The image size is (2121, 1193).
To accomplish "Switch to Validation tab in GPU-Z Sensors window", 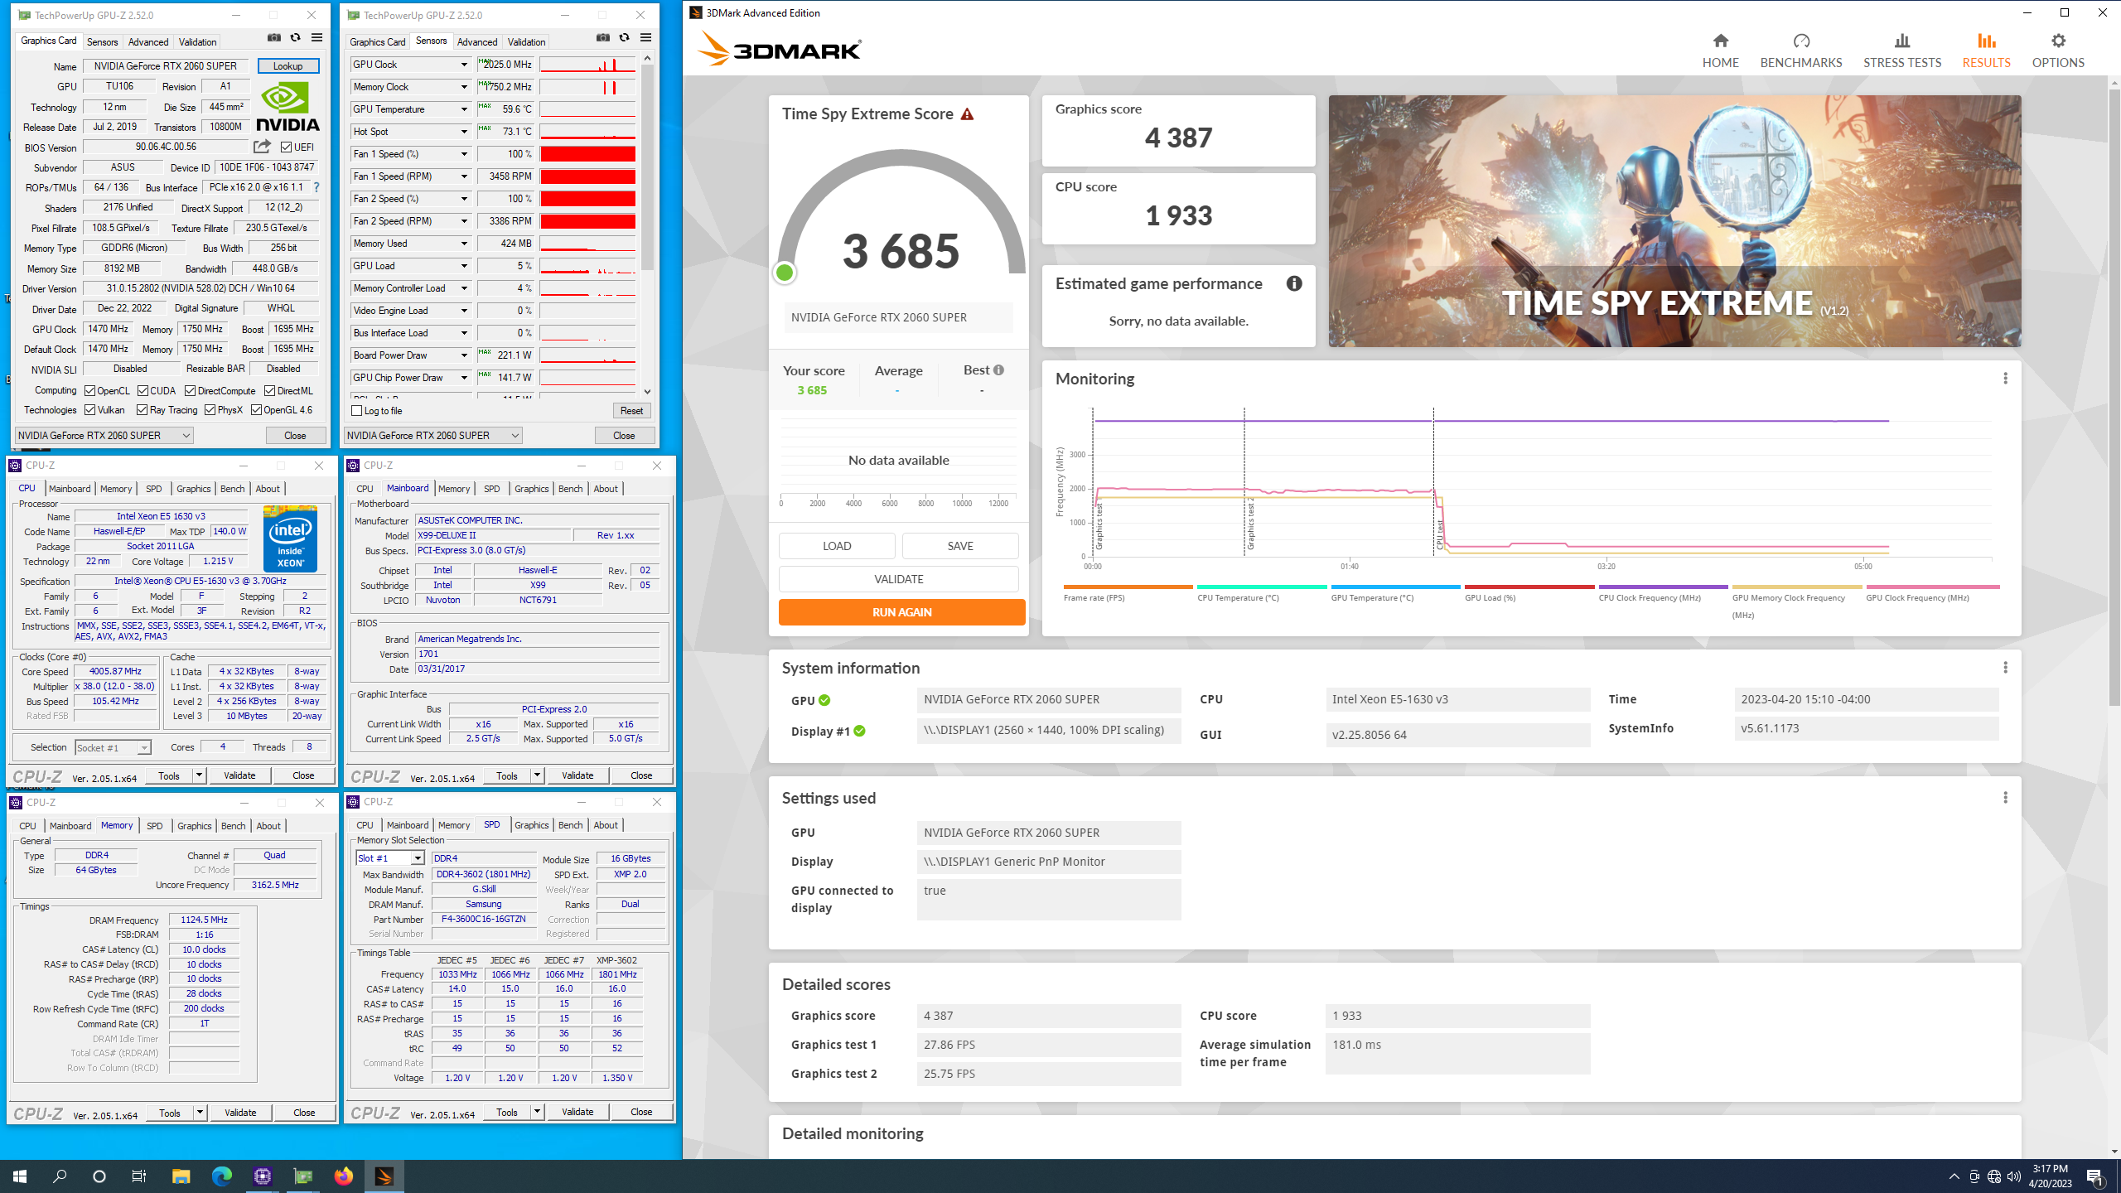I will point(526,42).
